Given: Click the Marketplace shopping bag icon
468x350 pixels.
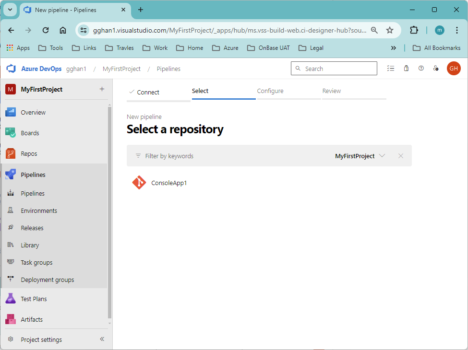Looking at the screenshot, I should 406,69.
